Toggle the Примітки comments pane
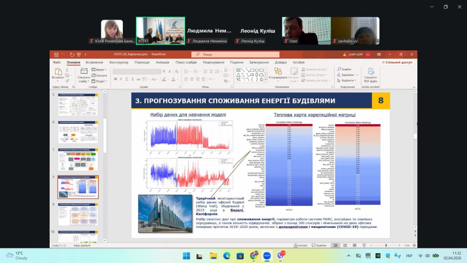The width and height of the screenshot is (467, 263). click(x=319, y=245)
